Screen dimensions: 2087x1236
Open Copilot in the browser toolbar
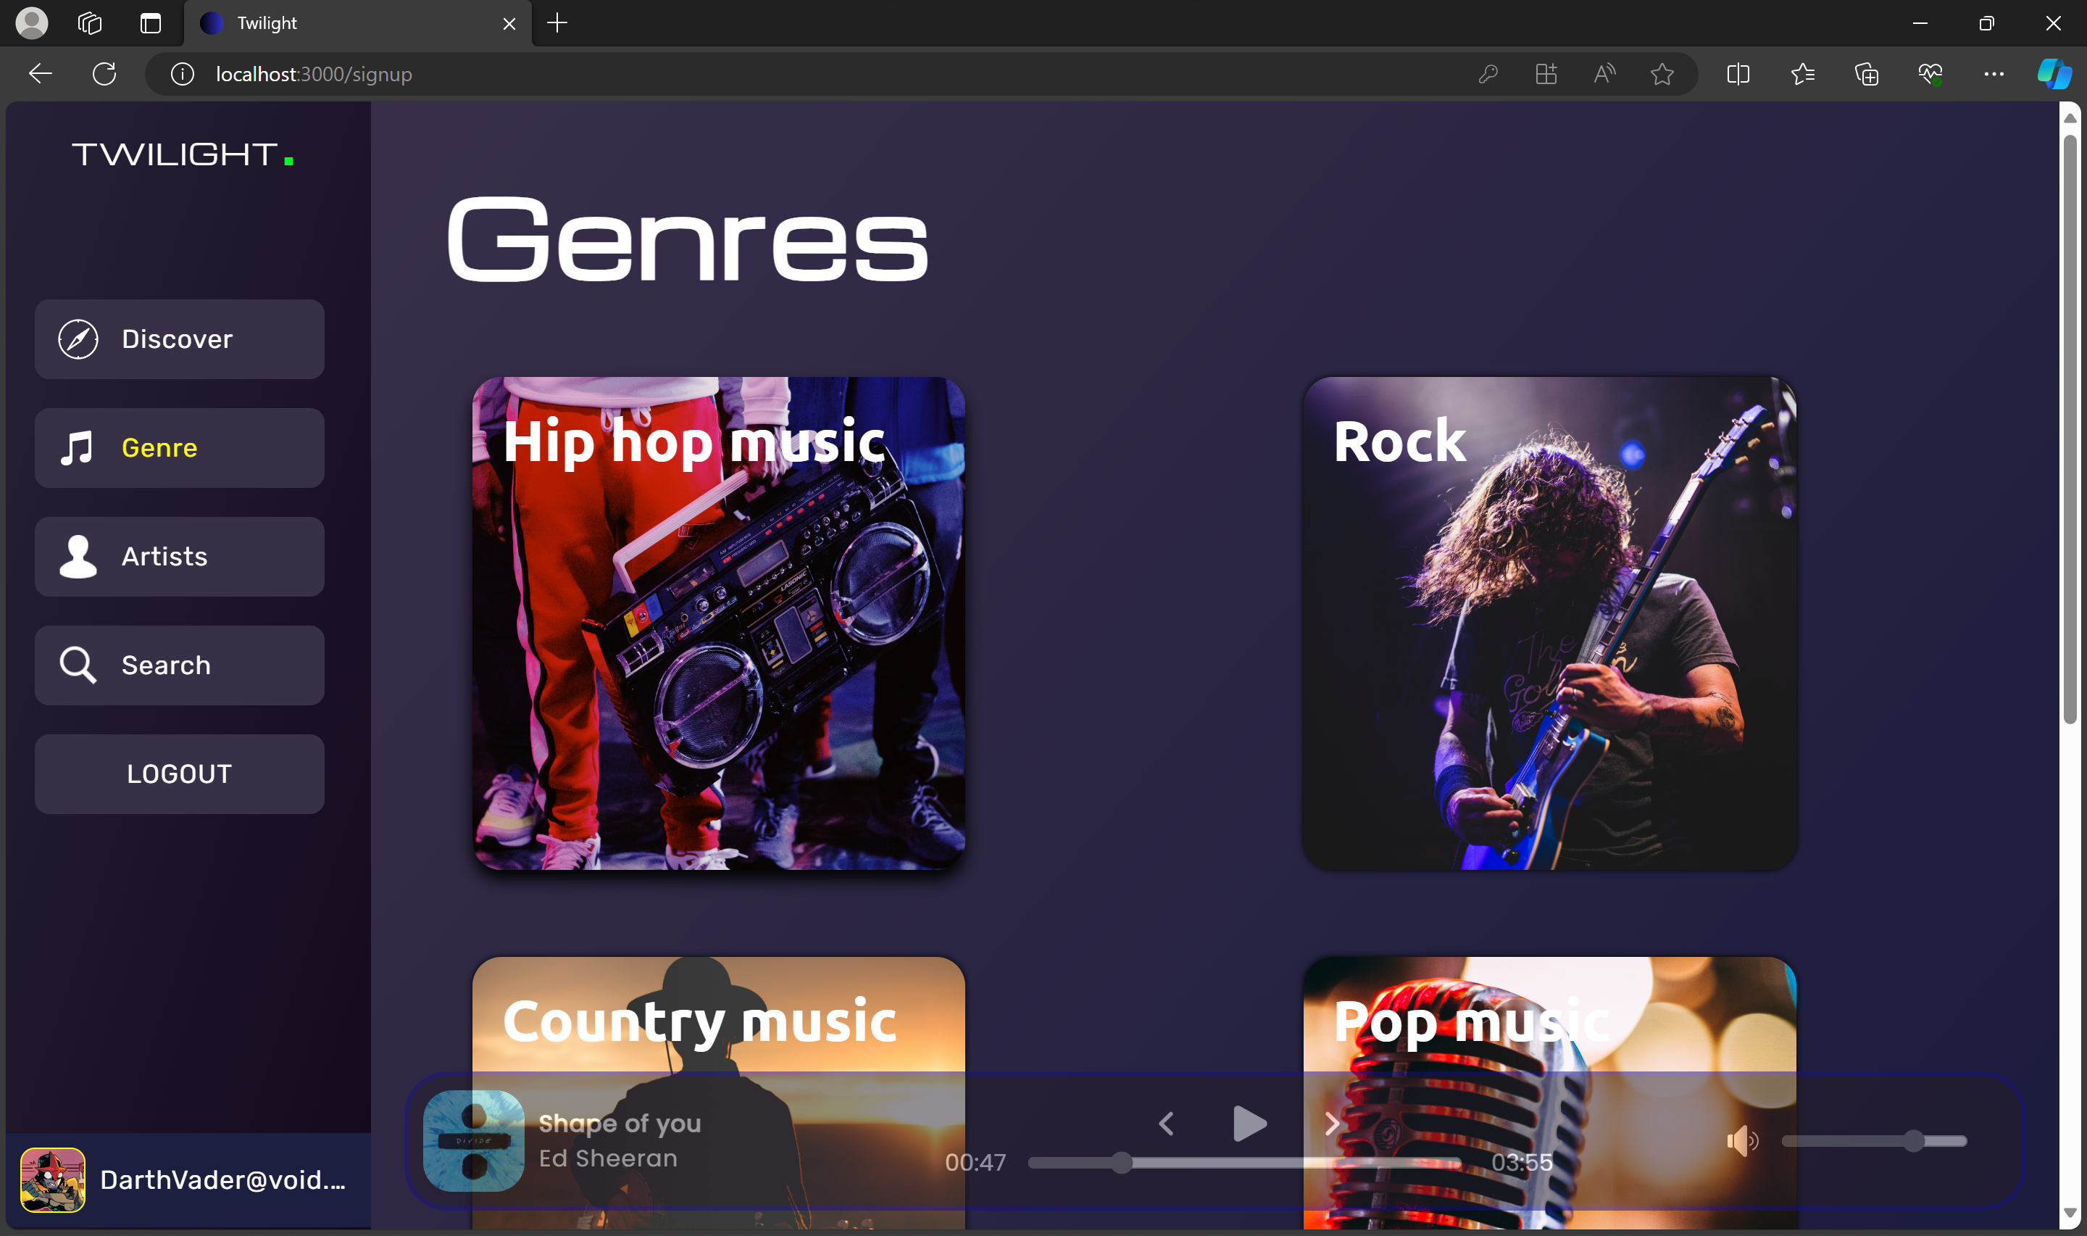[2054, 74]
